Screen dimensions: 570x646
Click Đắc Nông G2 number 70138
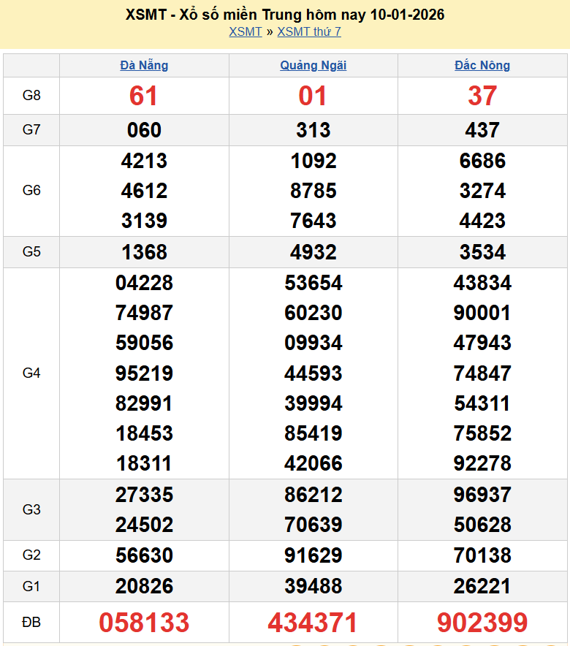[x=482, y=555]
